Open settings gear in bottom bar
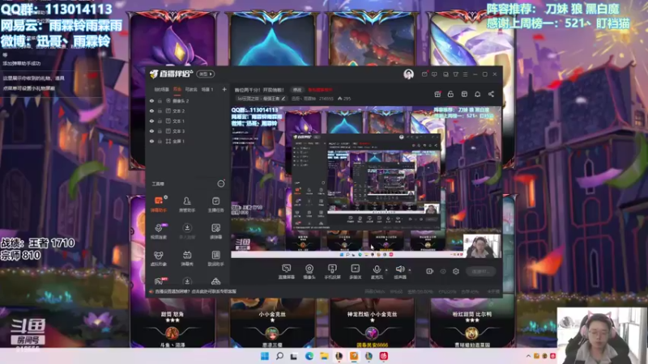The height and width of the screenshot is (364, 648). 456,271
